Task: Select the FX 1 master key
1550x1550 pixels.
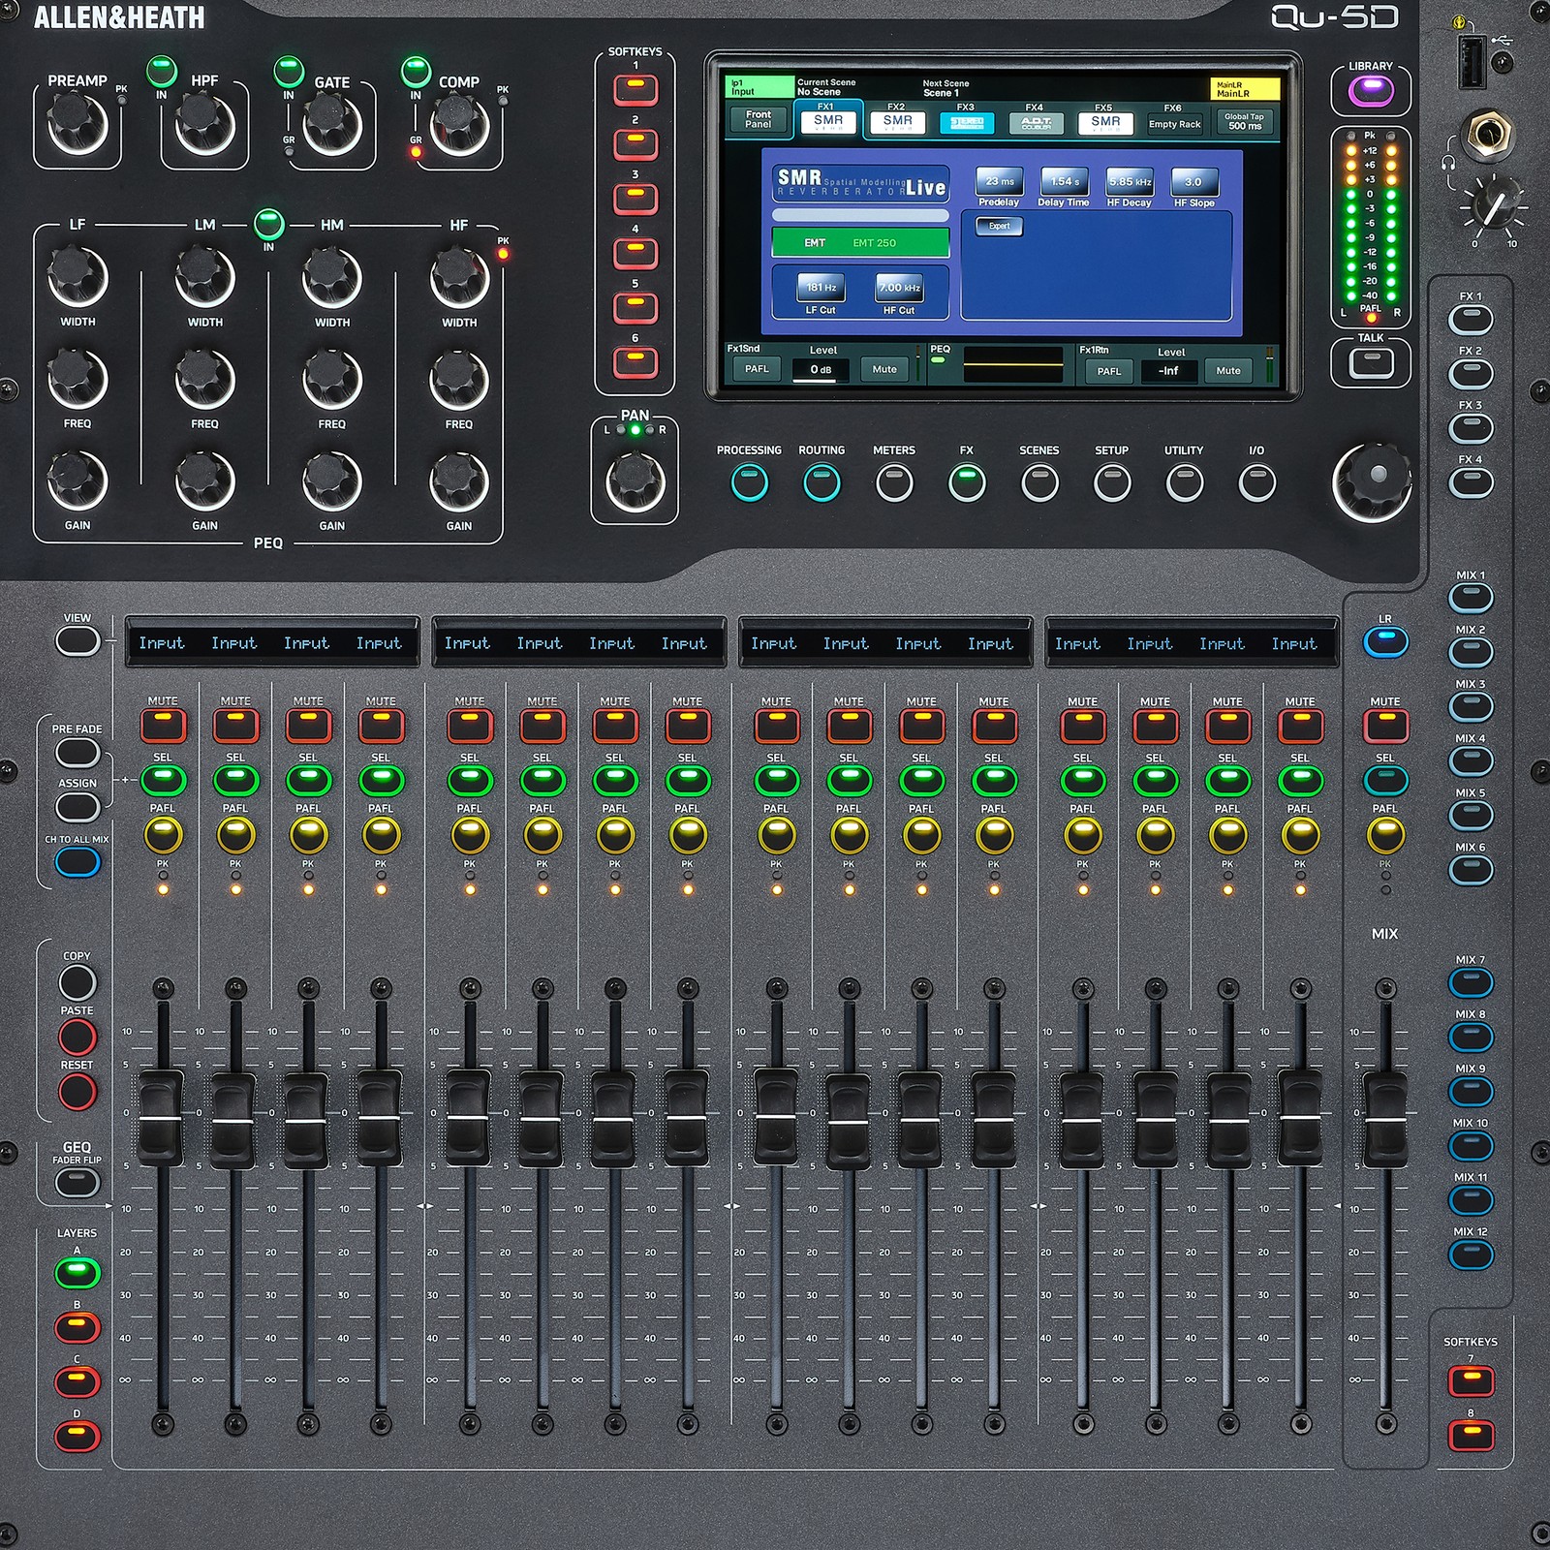Action: [x=1471, y=319]
